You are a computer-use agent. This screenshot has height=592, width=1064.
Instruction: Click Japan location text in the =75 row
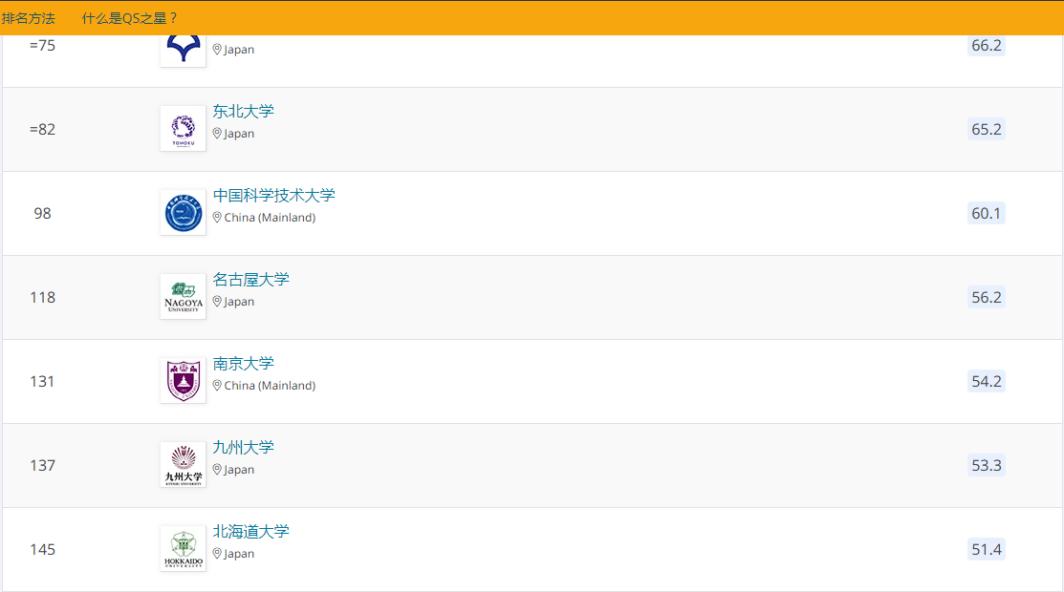click(x=239, y=50)
